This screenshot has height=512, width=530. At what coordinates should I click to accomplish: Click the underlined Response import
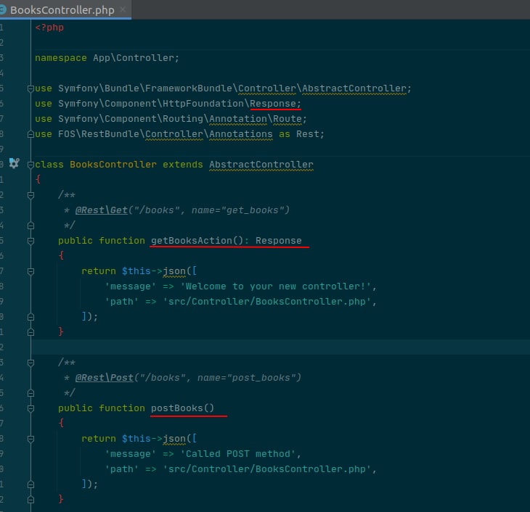point(273,104)
